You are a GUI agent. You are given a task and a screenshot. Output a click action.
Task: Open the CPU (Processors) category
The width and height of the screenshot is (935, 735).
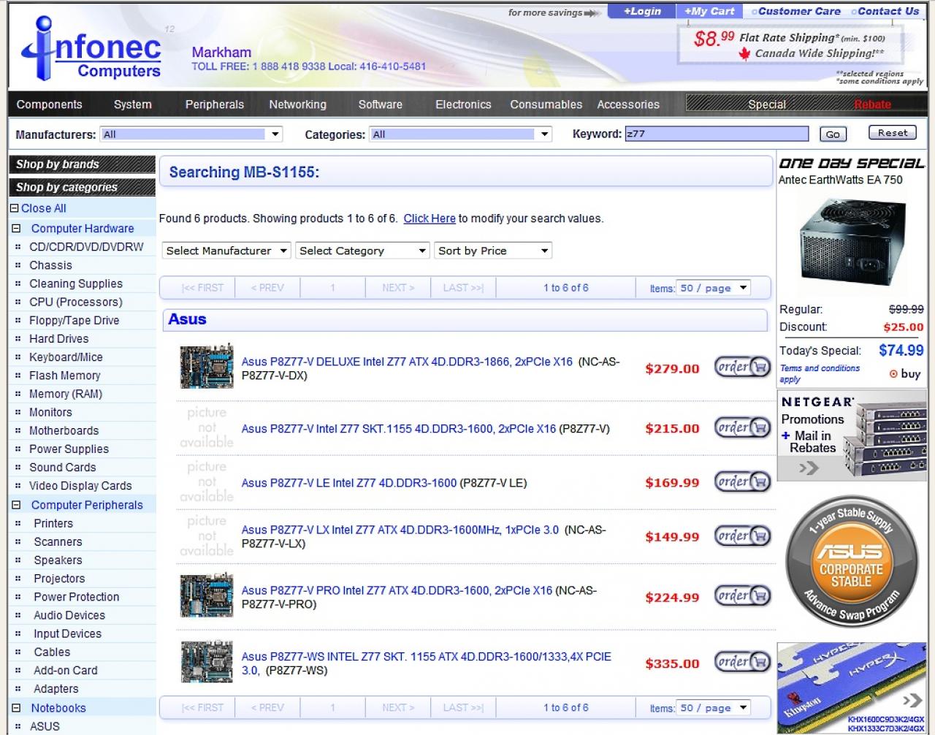(x=75, y=302)
